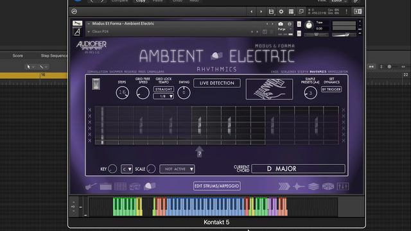Click the previous arrow in Kontakt header
Image resolution: width=411 pixels, height=231 pixels.
[252, 12]
